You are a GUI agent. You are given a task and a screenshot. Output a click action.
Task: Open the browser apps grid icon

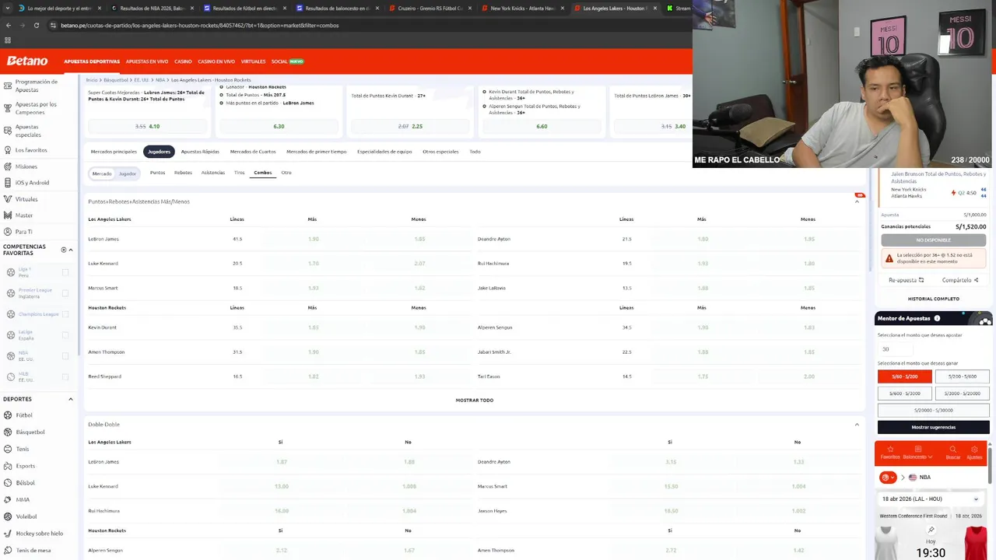pyautogui.click(x=8, y=40)
